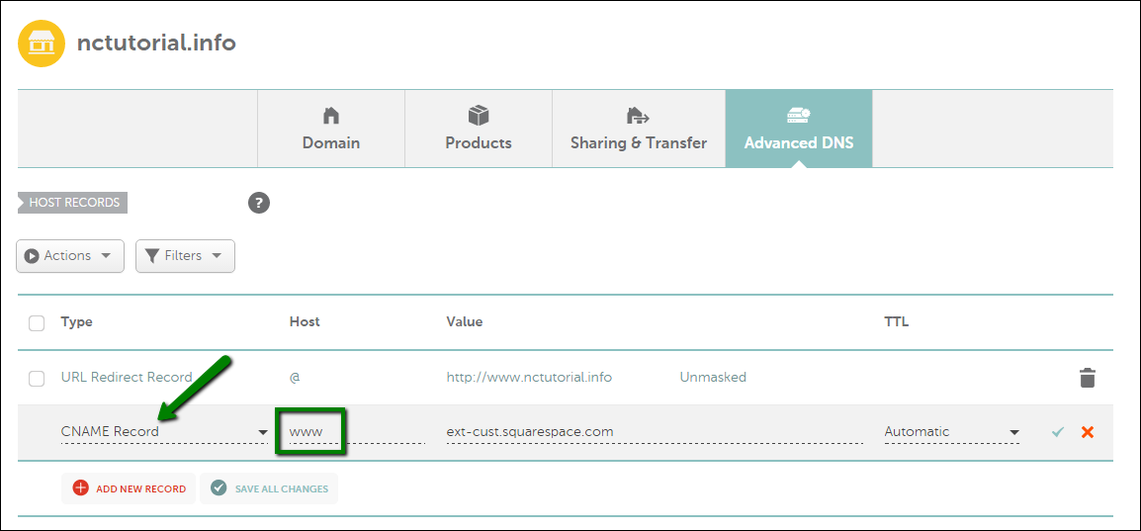Delete the URL Redirect Record with trash icon
This screenshot has width=1141, height=531.
click(x=1087, y=378)
